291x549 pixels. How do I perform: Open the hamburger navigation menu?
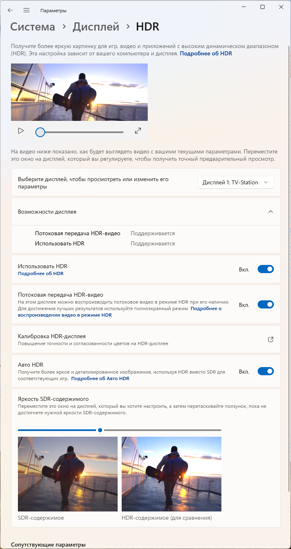(x=26, y=10)
